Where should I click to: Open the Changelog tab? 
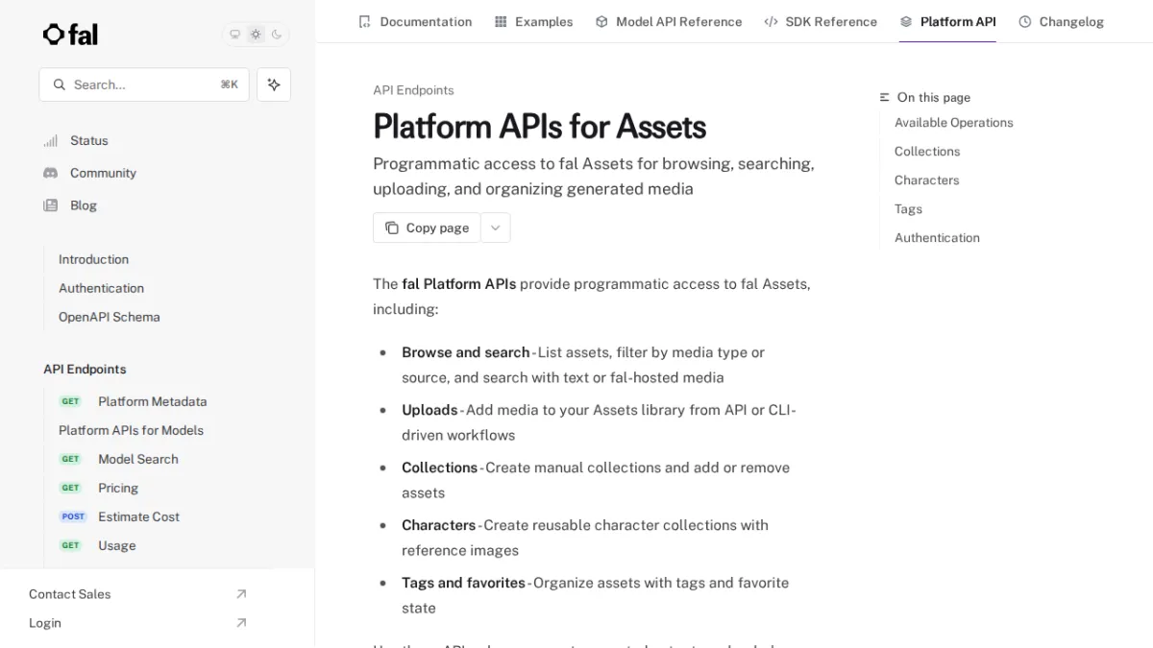[1061, 21]
